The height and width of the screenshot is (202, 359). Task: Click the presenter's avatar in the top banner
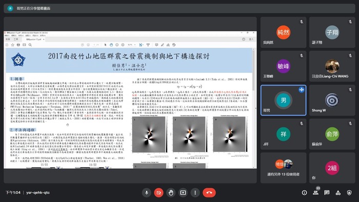(10, 9)
